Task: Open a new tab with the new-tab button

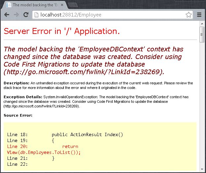Action: point(73,5)
